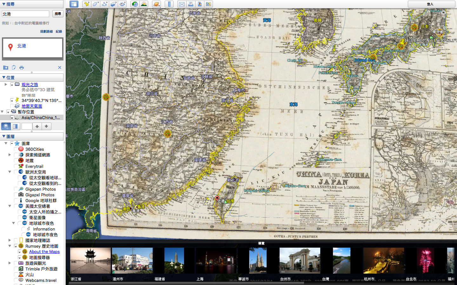Screen dimensions: 457x285
Task: Enable the 衛星圖像 layer checkbox
Action: (x=20, y=218)
